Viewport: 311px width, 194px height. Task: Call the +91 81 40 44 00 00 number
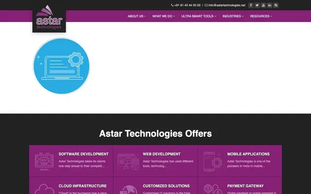(x=187, y=5)
